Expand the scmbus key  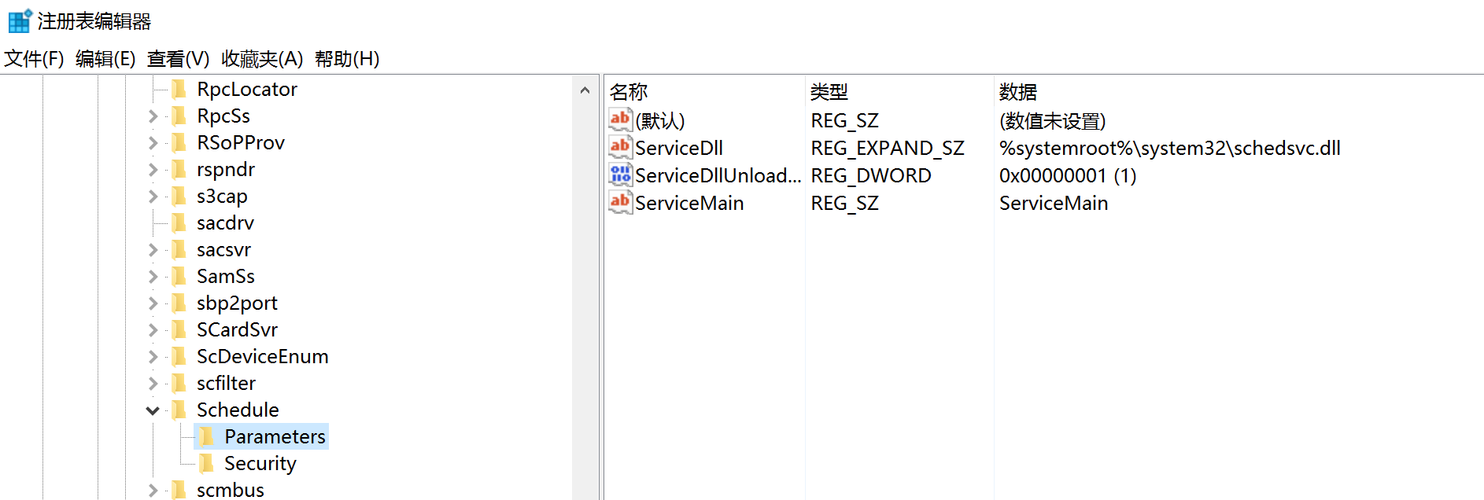(x=153, y=491)
